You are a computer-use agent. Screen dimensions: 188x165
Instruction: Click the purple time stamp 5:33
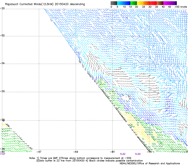click(138, 154)
